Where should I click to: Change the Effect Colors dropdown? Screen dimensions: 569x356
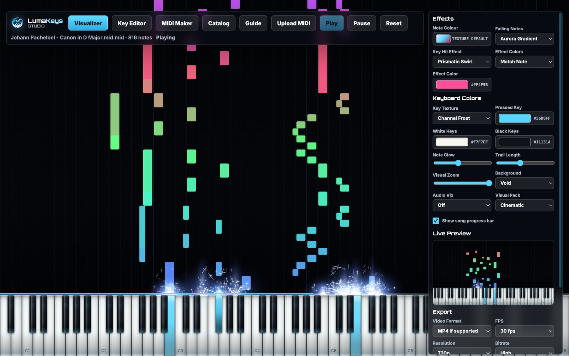525,62
